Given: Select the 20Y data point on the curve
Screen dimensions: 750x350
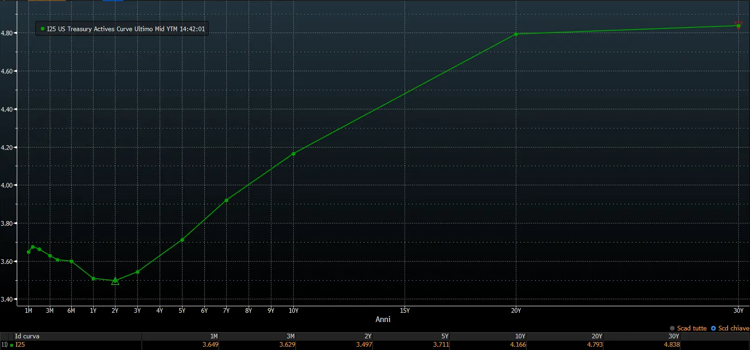Looking at the screenshot, I should tap(516, 34).
